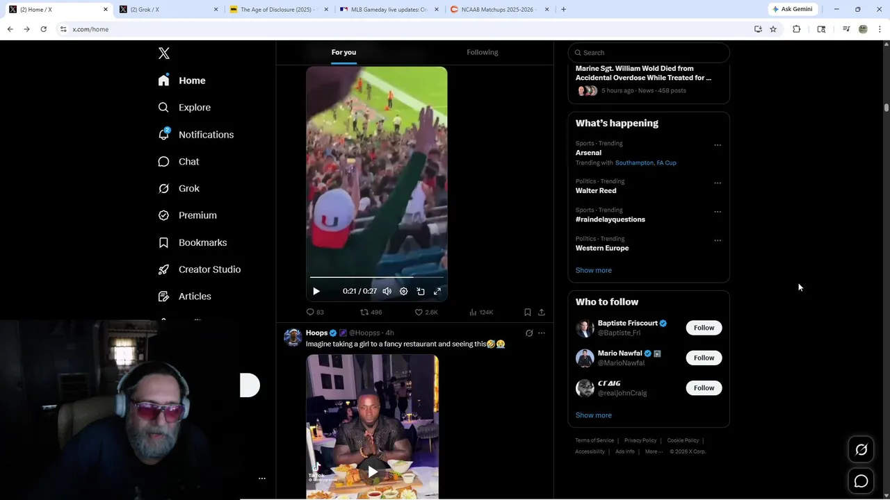Open Articles in the sidebar
The height and width of the screenshot is (500, 890).
185,296
